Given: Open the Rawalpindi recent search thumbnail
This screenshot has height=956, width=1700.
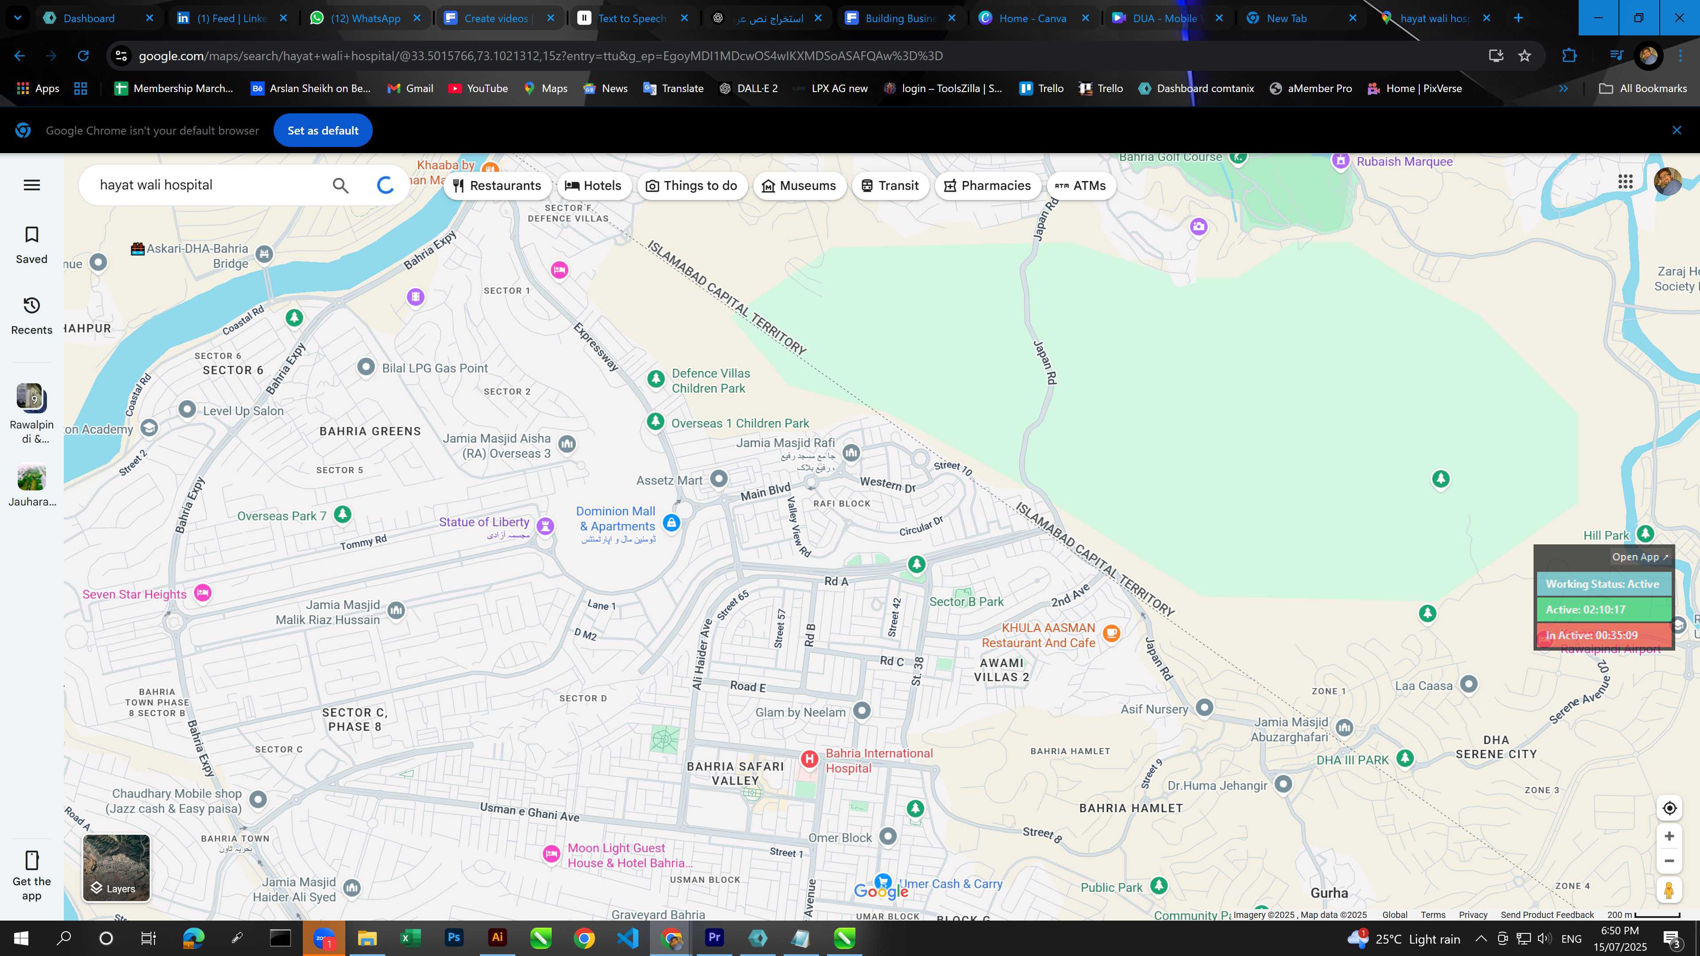Looking at the screenshot, I should [32, 413].
